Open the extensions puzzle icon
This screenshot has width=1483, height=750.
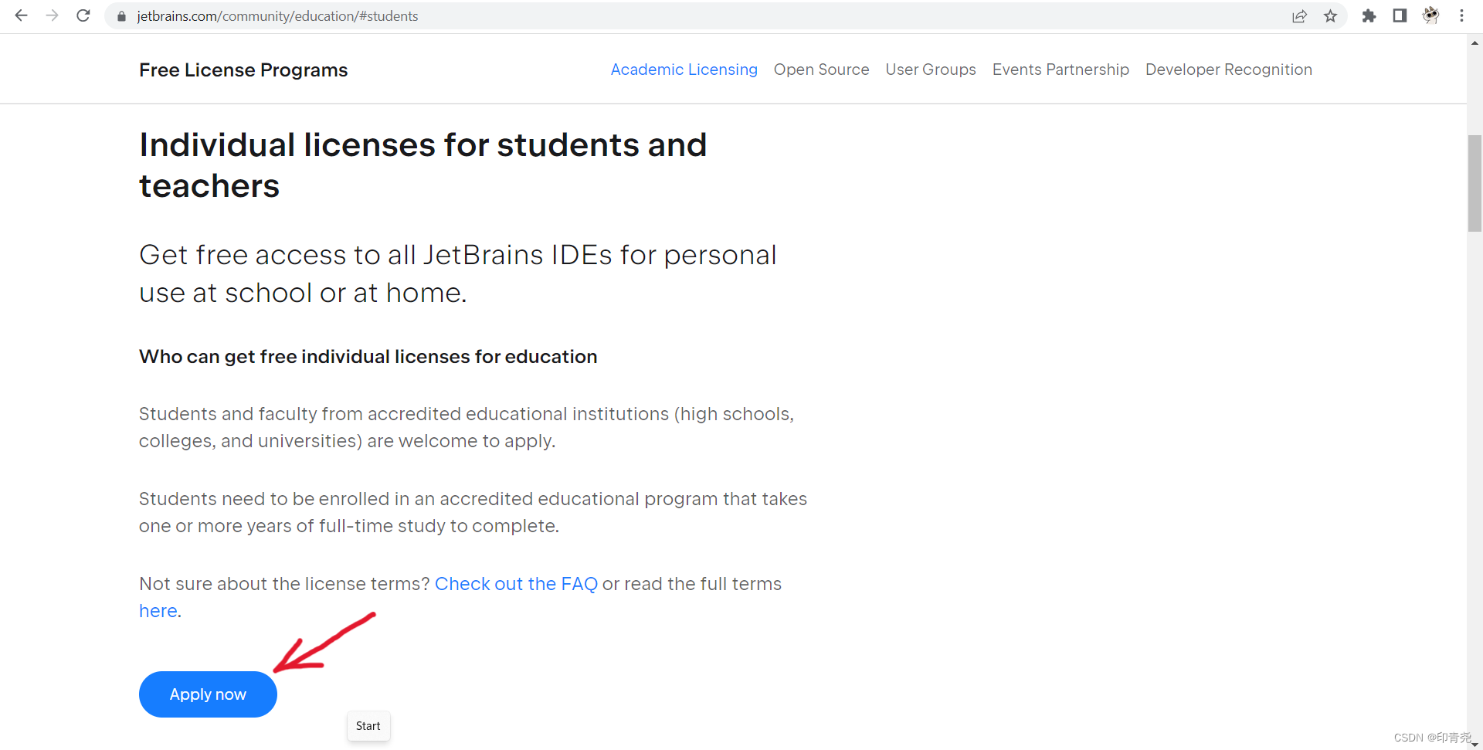tap(1369, 16)
